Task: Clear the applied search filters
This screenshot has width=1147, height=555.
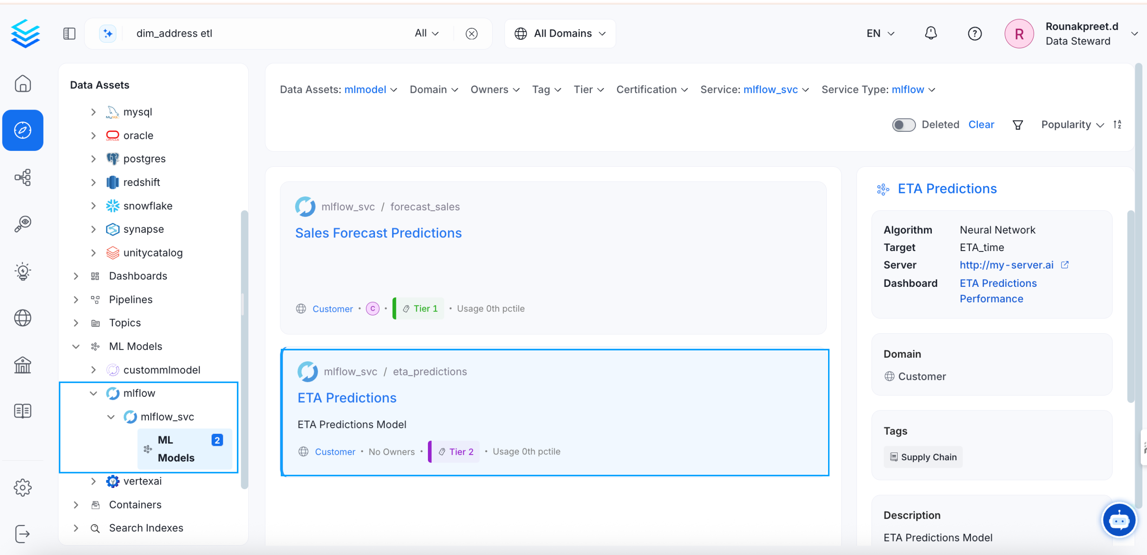Action: pos(981,124)
